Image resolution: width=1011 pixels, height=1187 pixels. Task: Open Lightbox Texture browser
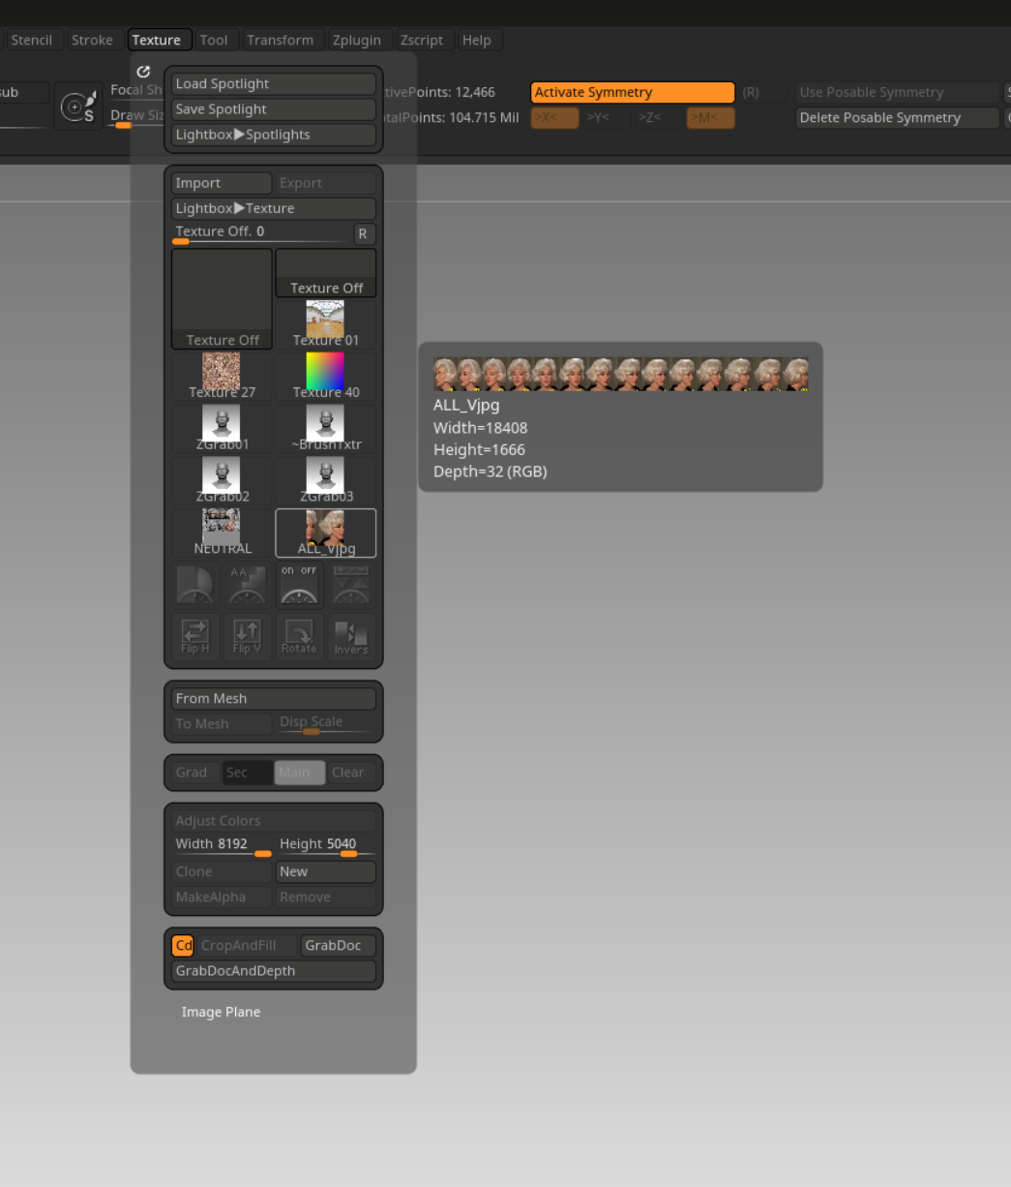(274, 208)
